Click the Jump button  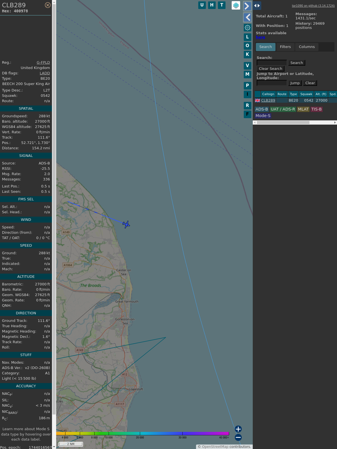point(295,83)
